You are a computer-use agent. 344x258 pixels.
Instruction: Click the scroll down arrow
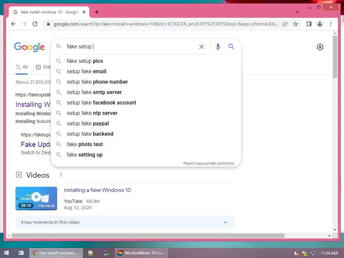pos(335,230)
